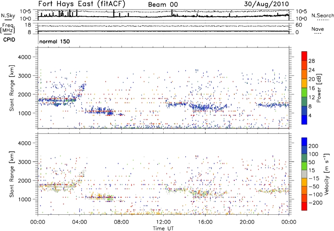
Task: Click the gray segment of Velocity colorbar
Action: click(304, 174)
